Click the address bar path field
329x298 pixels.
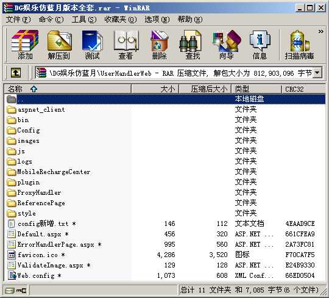click(174, 73)
